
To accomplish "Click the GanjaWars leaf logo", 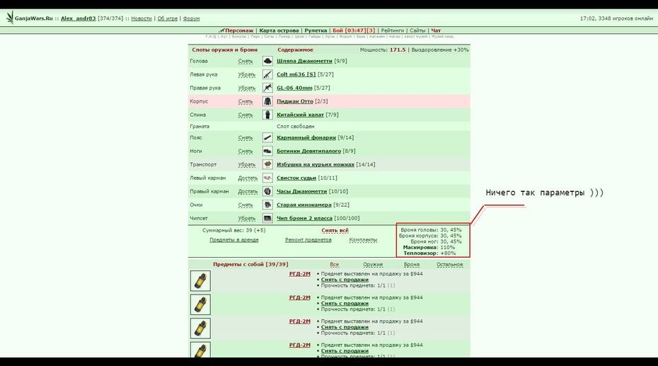I will coord(10,18).
